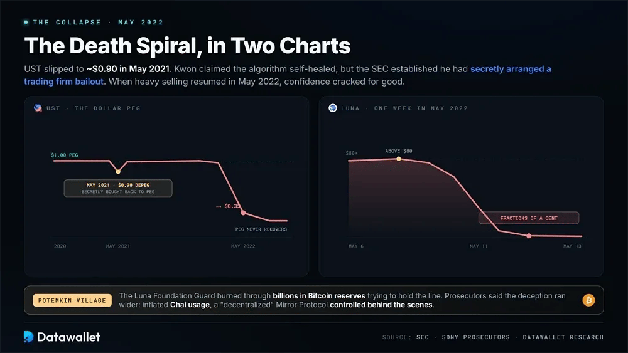
Task: Click the UST coin icon
Action: point(38,108)
